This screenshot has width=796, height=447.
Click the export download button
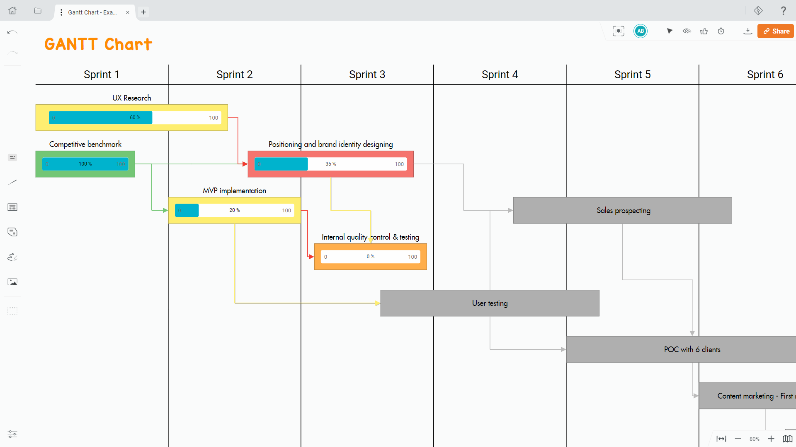[x=747, y=31]
